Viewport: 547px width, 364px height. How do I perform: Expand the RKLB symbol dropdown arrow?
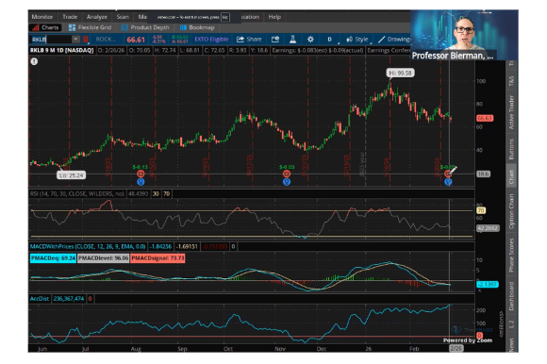[x=75, y=40]
